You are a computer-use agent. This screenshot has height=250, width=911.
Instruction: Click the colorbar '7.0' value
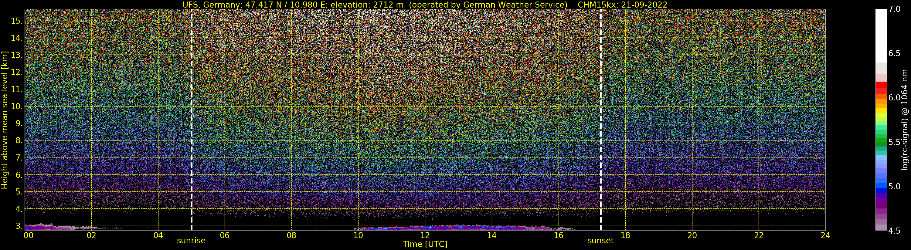(894, 9)
